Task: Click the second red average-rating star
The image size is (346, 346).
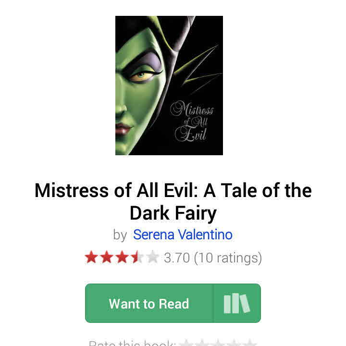Action: point(107,257)
